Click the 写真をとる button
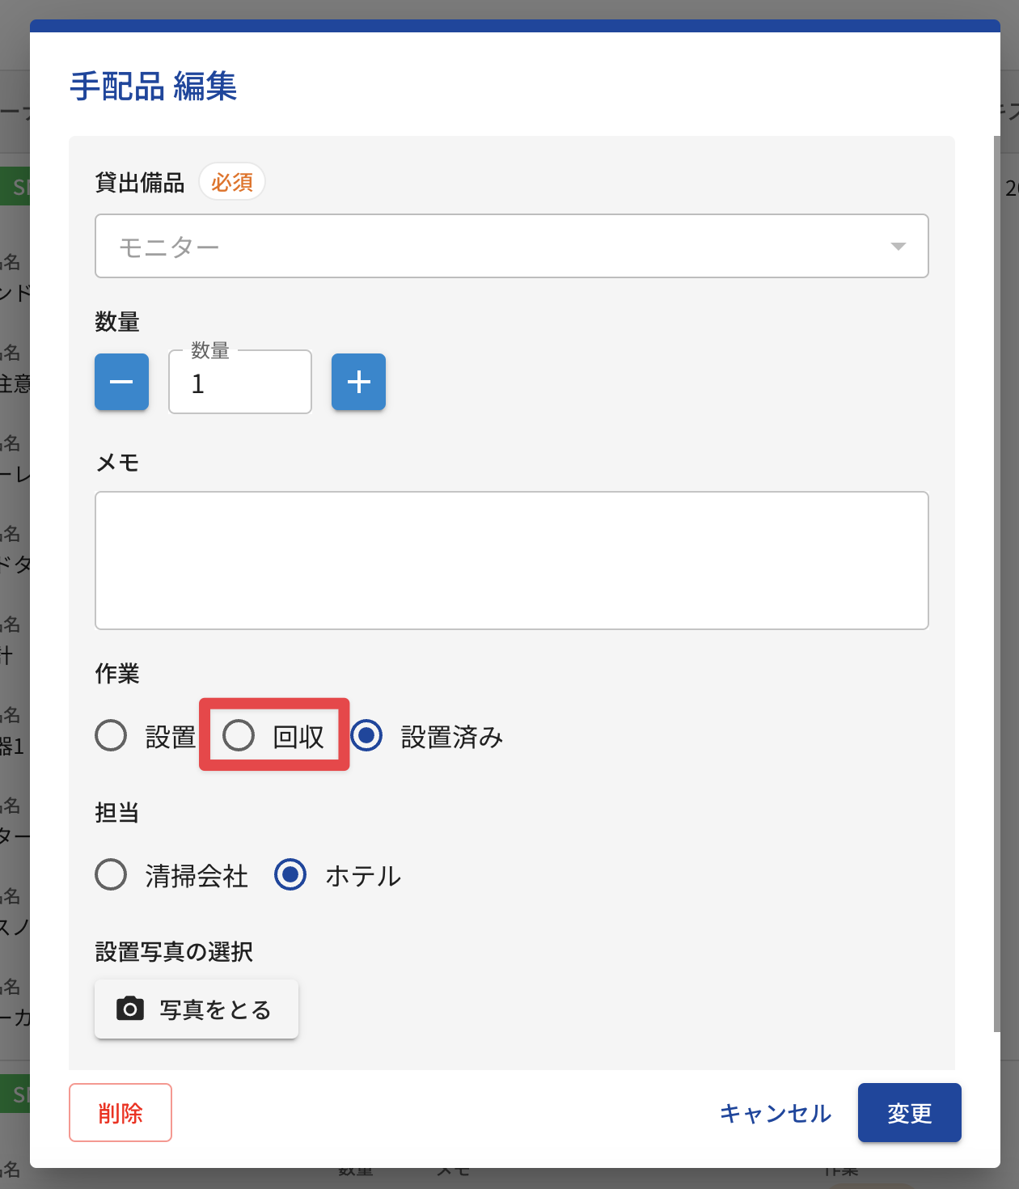This screenshot has height=1189, width=1019. (197, 1009)
